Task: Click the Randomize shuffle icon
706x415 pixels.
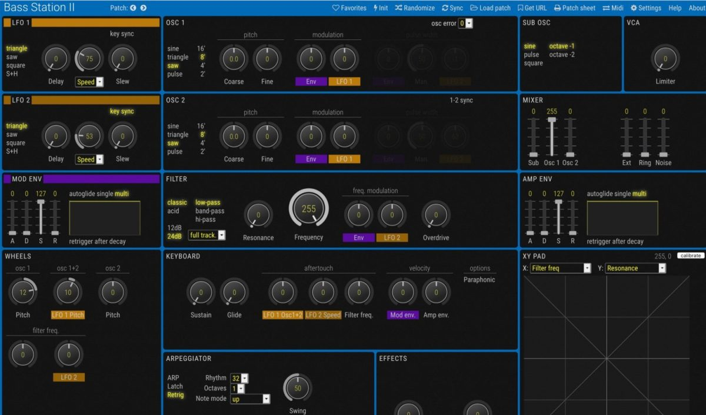Action: click(x=399, y=8)
